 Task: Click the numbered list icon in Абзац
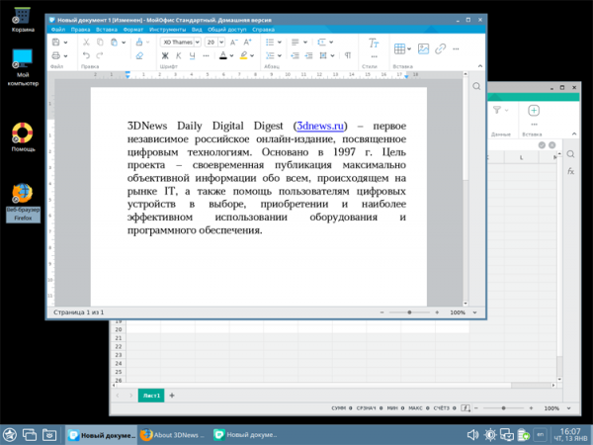[x=270, y=55]
